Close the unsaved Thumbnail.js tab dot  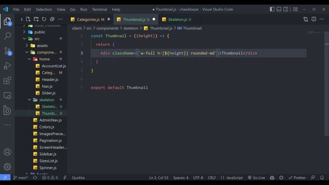click(154, 20)
